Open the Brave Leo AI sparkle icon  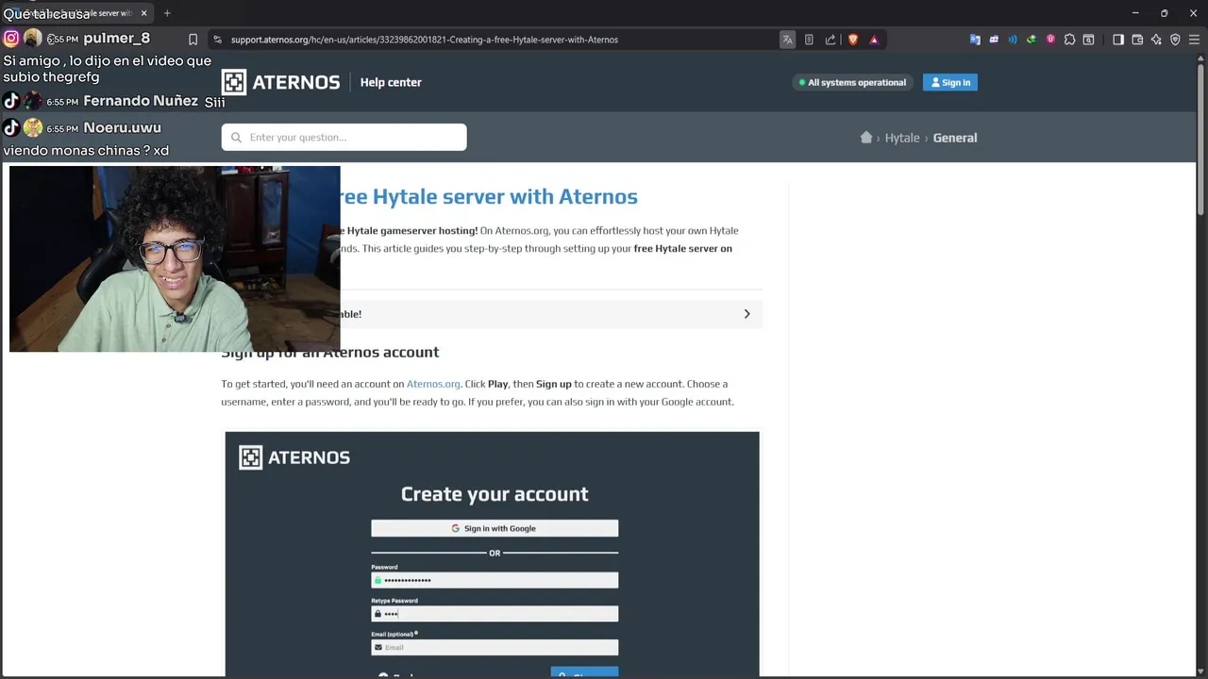point(1156,40)
